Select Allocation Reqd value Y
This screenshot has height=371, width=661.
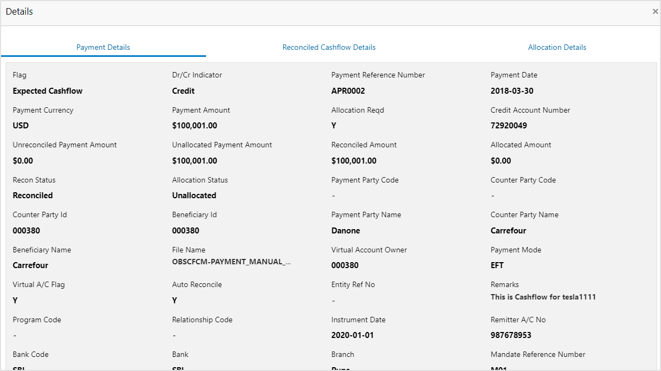pyautogui.click(x=334, y=126)
